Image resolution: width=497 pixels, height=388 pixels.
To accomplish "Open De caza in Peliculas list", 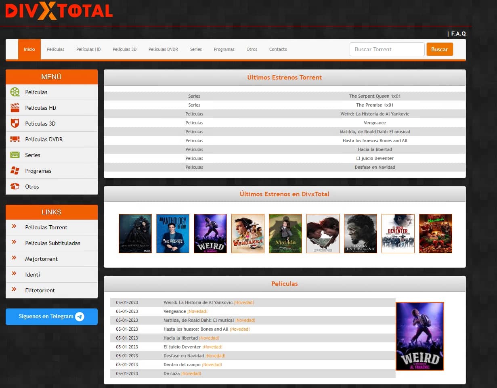I will [172, 373].
